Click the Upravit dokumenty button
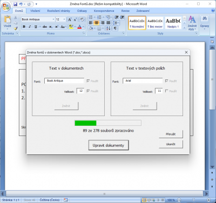Viewport: 216px width, 203px height. (x=109, y=145)
